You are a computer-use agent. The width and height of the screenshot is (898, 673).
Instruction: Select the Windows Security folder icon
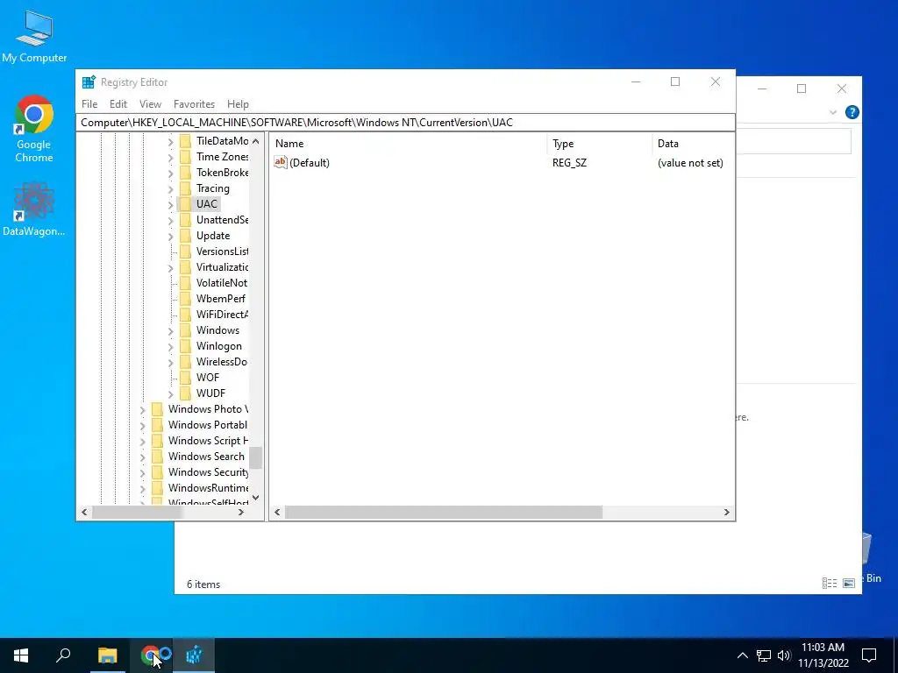coord(157,472)
